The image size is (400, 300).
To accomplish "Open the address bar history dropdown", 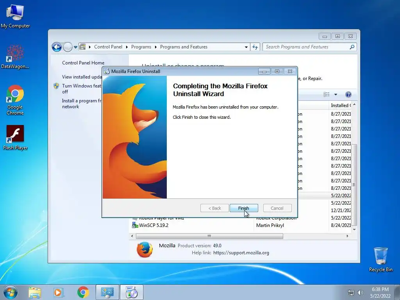I will tap(246, 47).
